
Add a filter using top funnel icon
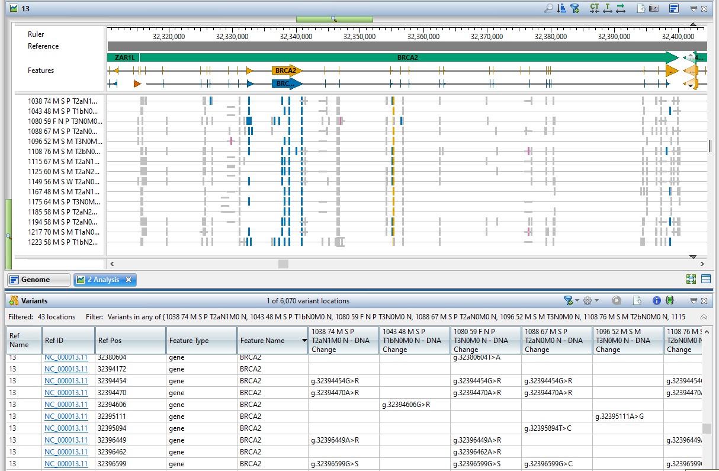[x=574, y=8]
